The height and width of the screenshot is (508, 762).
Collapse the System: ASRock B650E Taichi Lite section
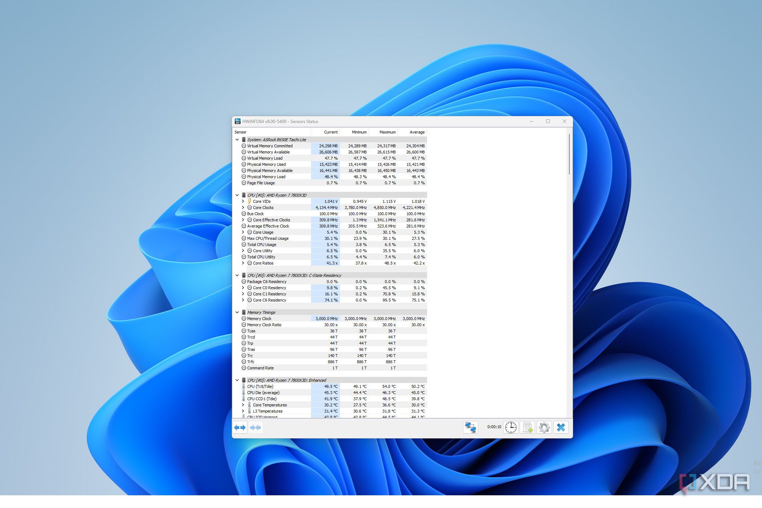(237, 139)
